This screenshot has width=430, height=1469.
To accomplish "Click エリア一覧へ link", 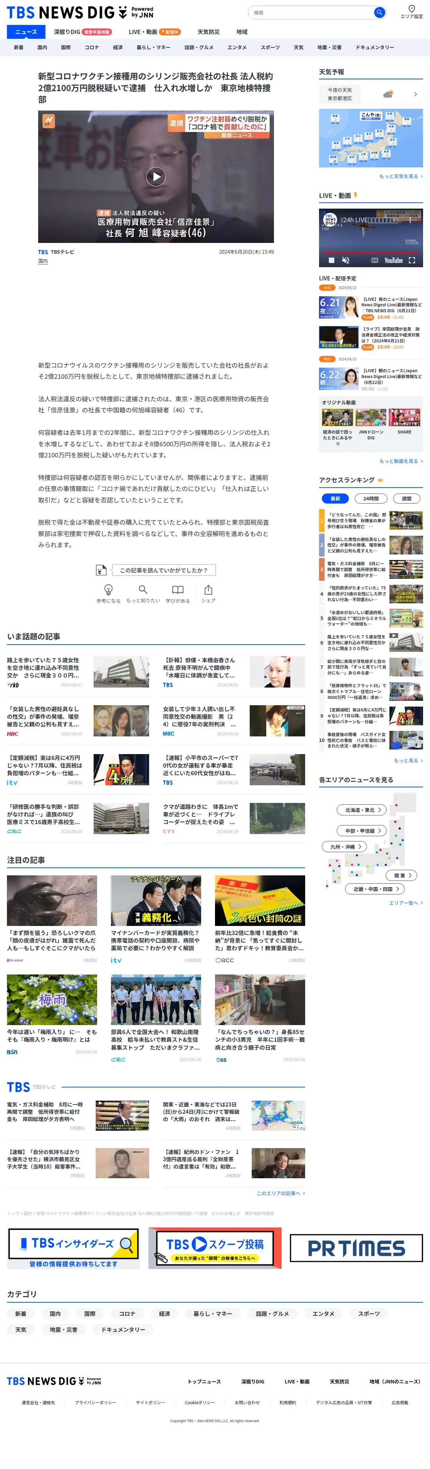I will pyautogui.click(x=406, y=903).
